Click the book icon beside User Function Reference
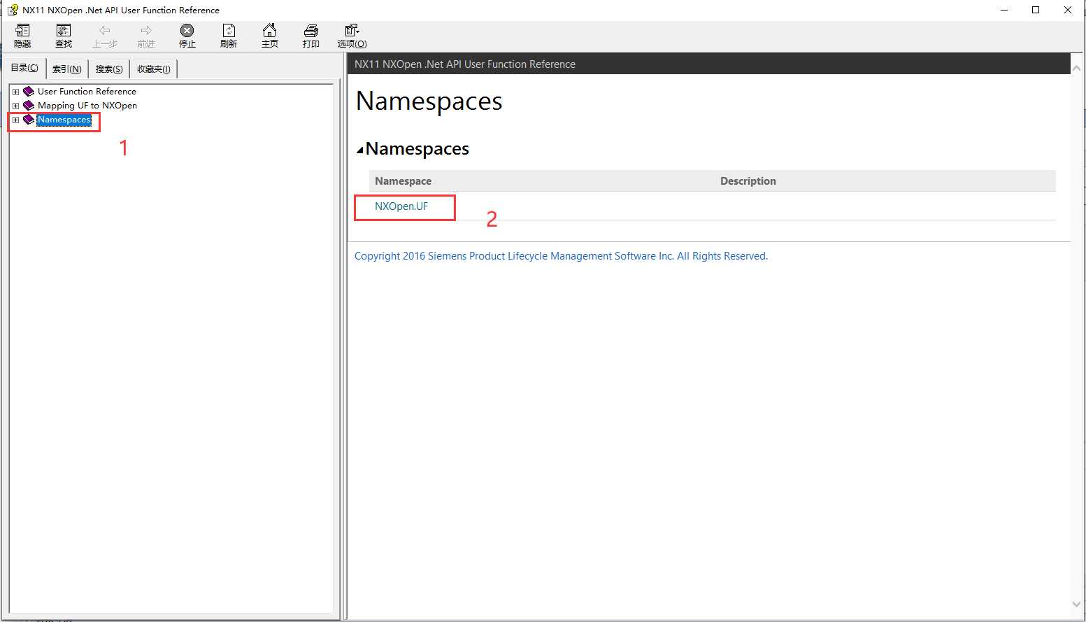 click(29, 92)
